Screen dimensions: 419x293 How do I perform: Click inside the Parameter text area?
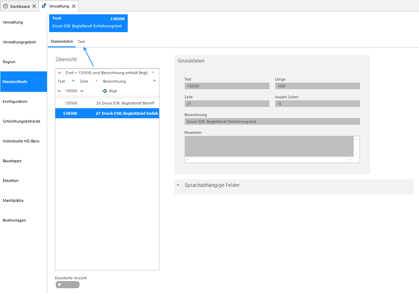coord(269,146)
